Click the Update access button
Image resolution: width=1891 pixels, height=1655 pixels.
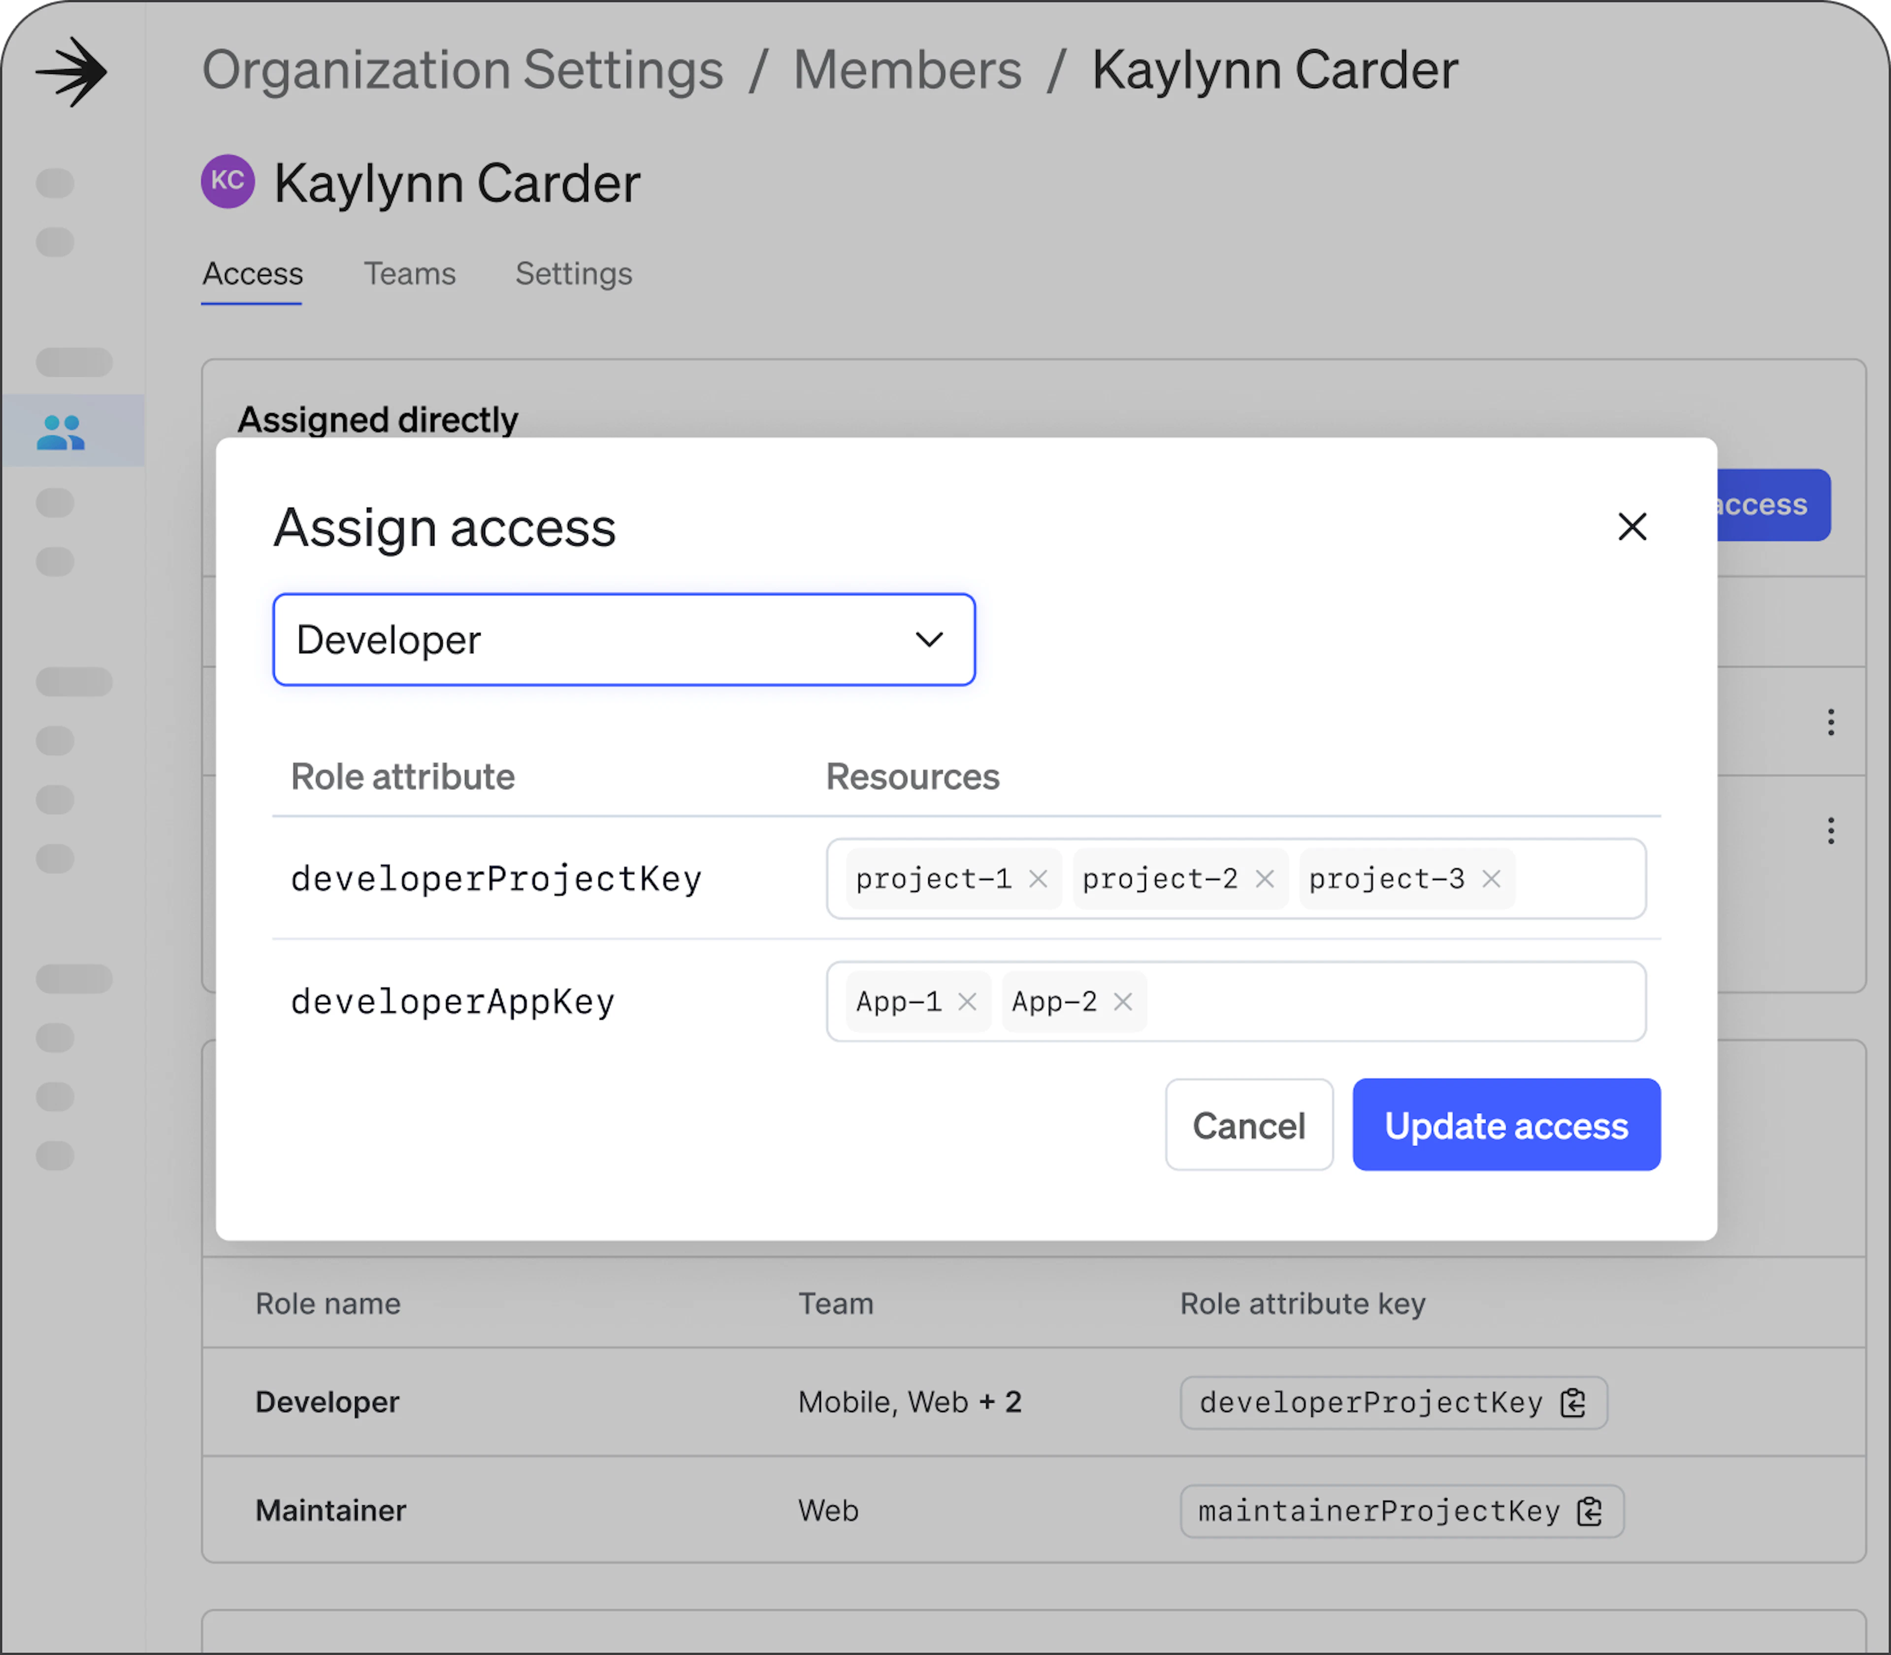(x=1506, y=1125)
